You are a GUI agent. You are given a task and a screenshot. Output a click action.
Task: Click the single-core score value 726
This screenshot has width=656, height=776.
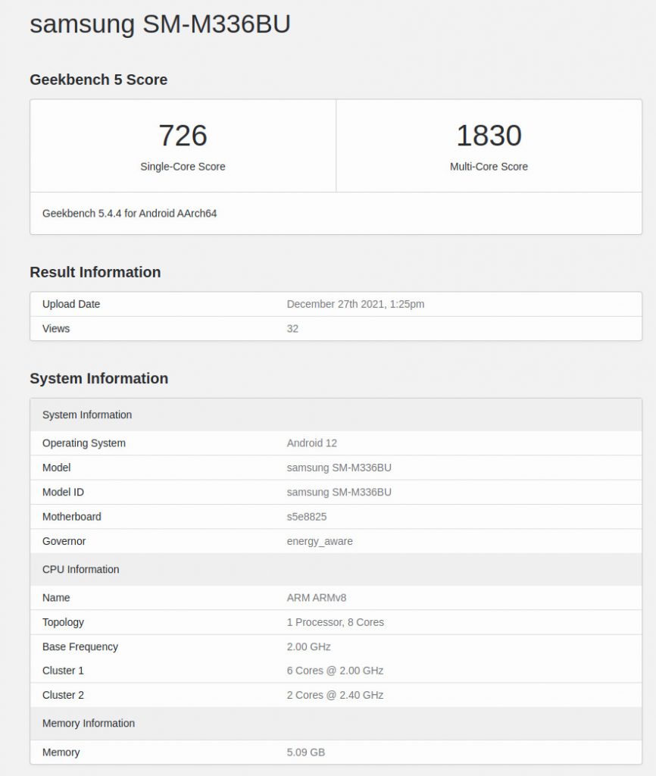183,135
